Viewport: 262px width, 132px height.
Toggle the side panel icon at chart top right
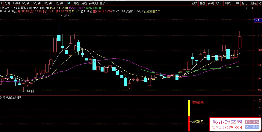(252, 8)
